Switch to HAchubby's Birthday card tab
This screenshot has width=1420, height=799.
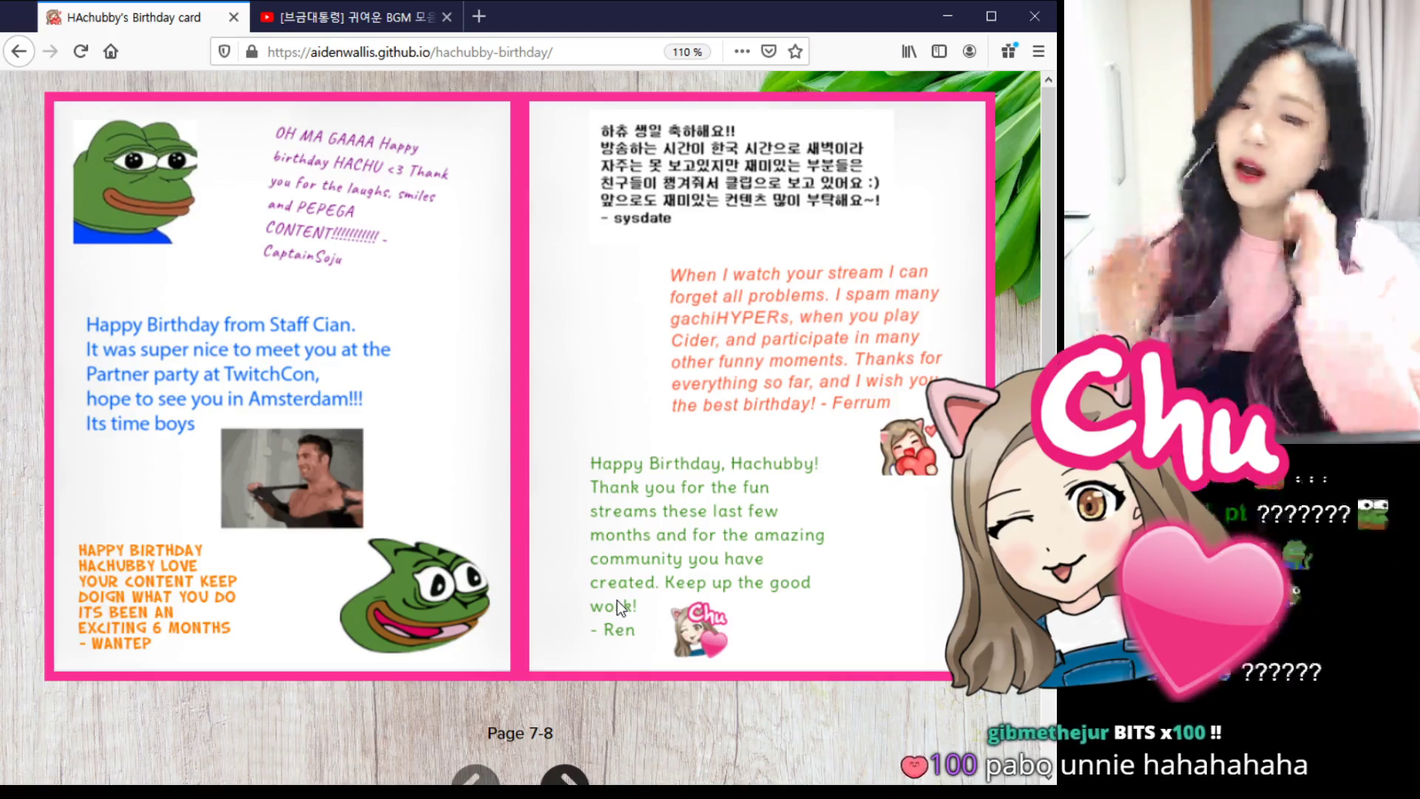(x=142, y=17)
